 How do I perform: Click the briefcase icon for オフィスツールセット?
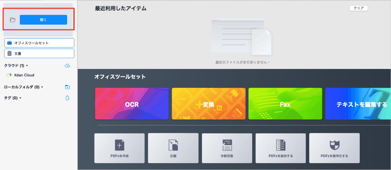pos(9,43)
